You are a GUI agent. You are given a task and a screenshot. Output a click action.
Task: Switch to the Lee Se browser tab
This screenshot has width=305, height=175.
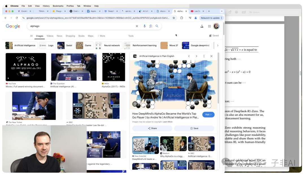197,11
